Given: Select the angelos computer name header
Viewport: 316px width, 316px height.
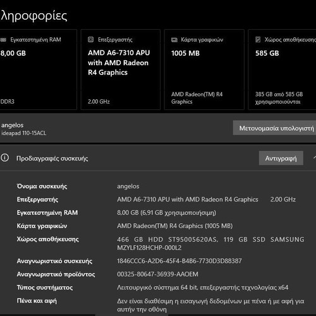Looking at the screenshot, I should click(x=12, y=125).
